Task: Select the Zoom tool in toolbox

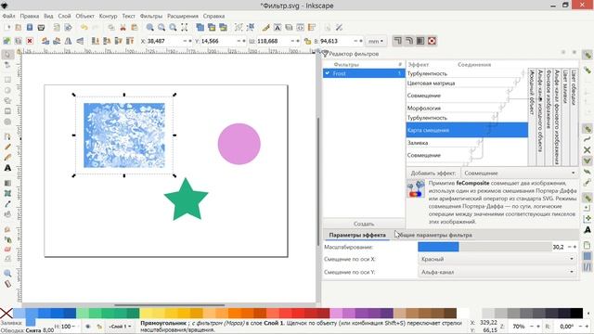Action: tap(7, 274)
